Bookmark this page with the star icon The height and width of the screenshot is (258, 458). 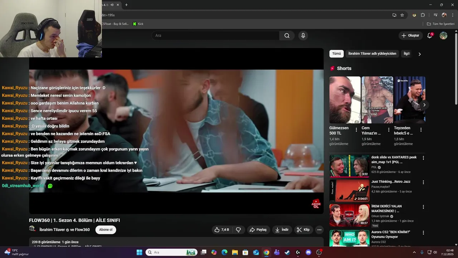click(x=402, y=15)
